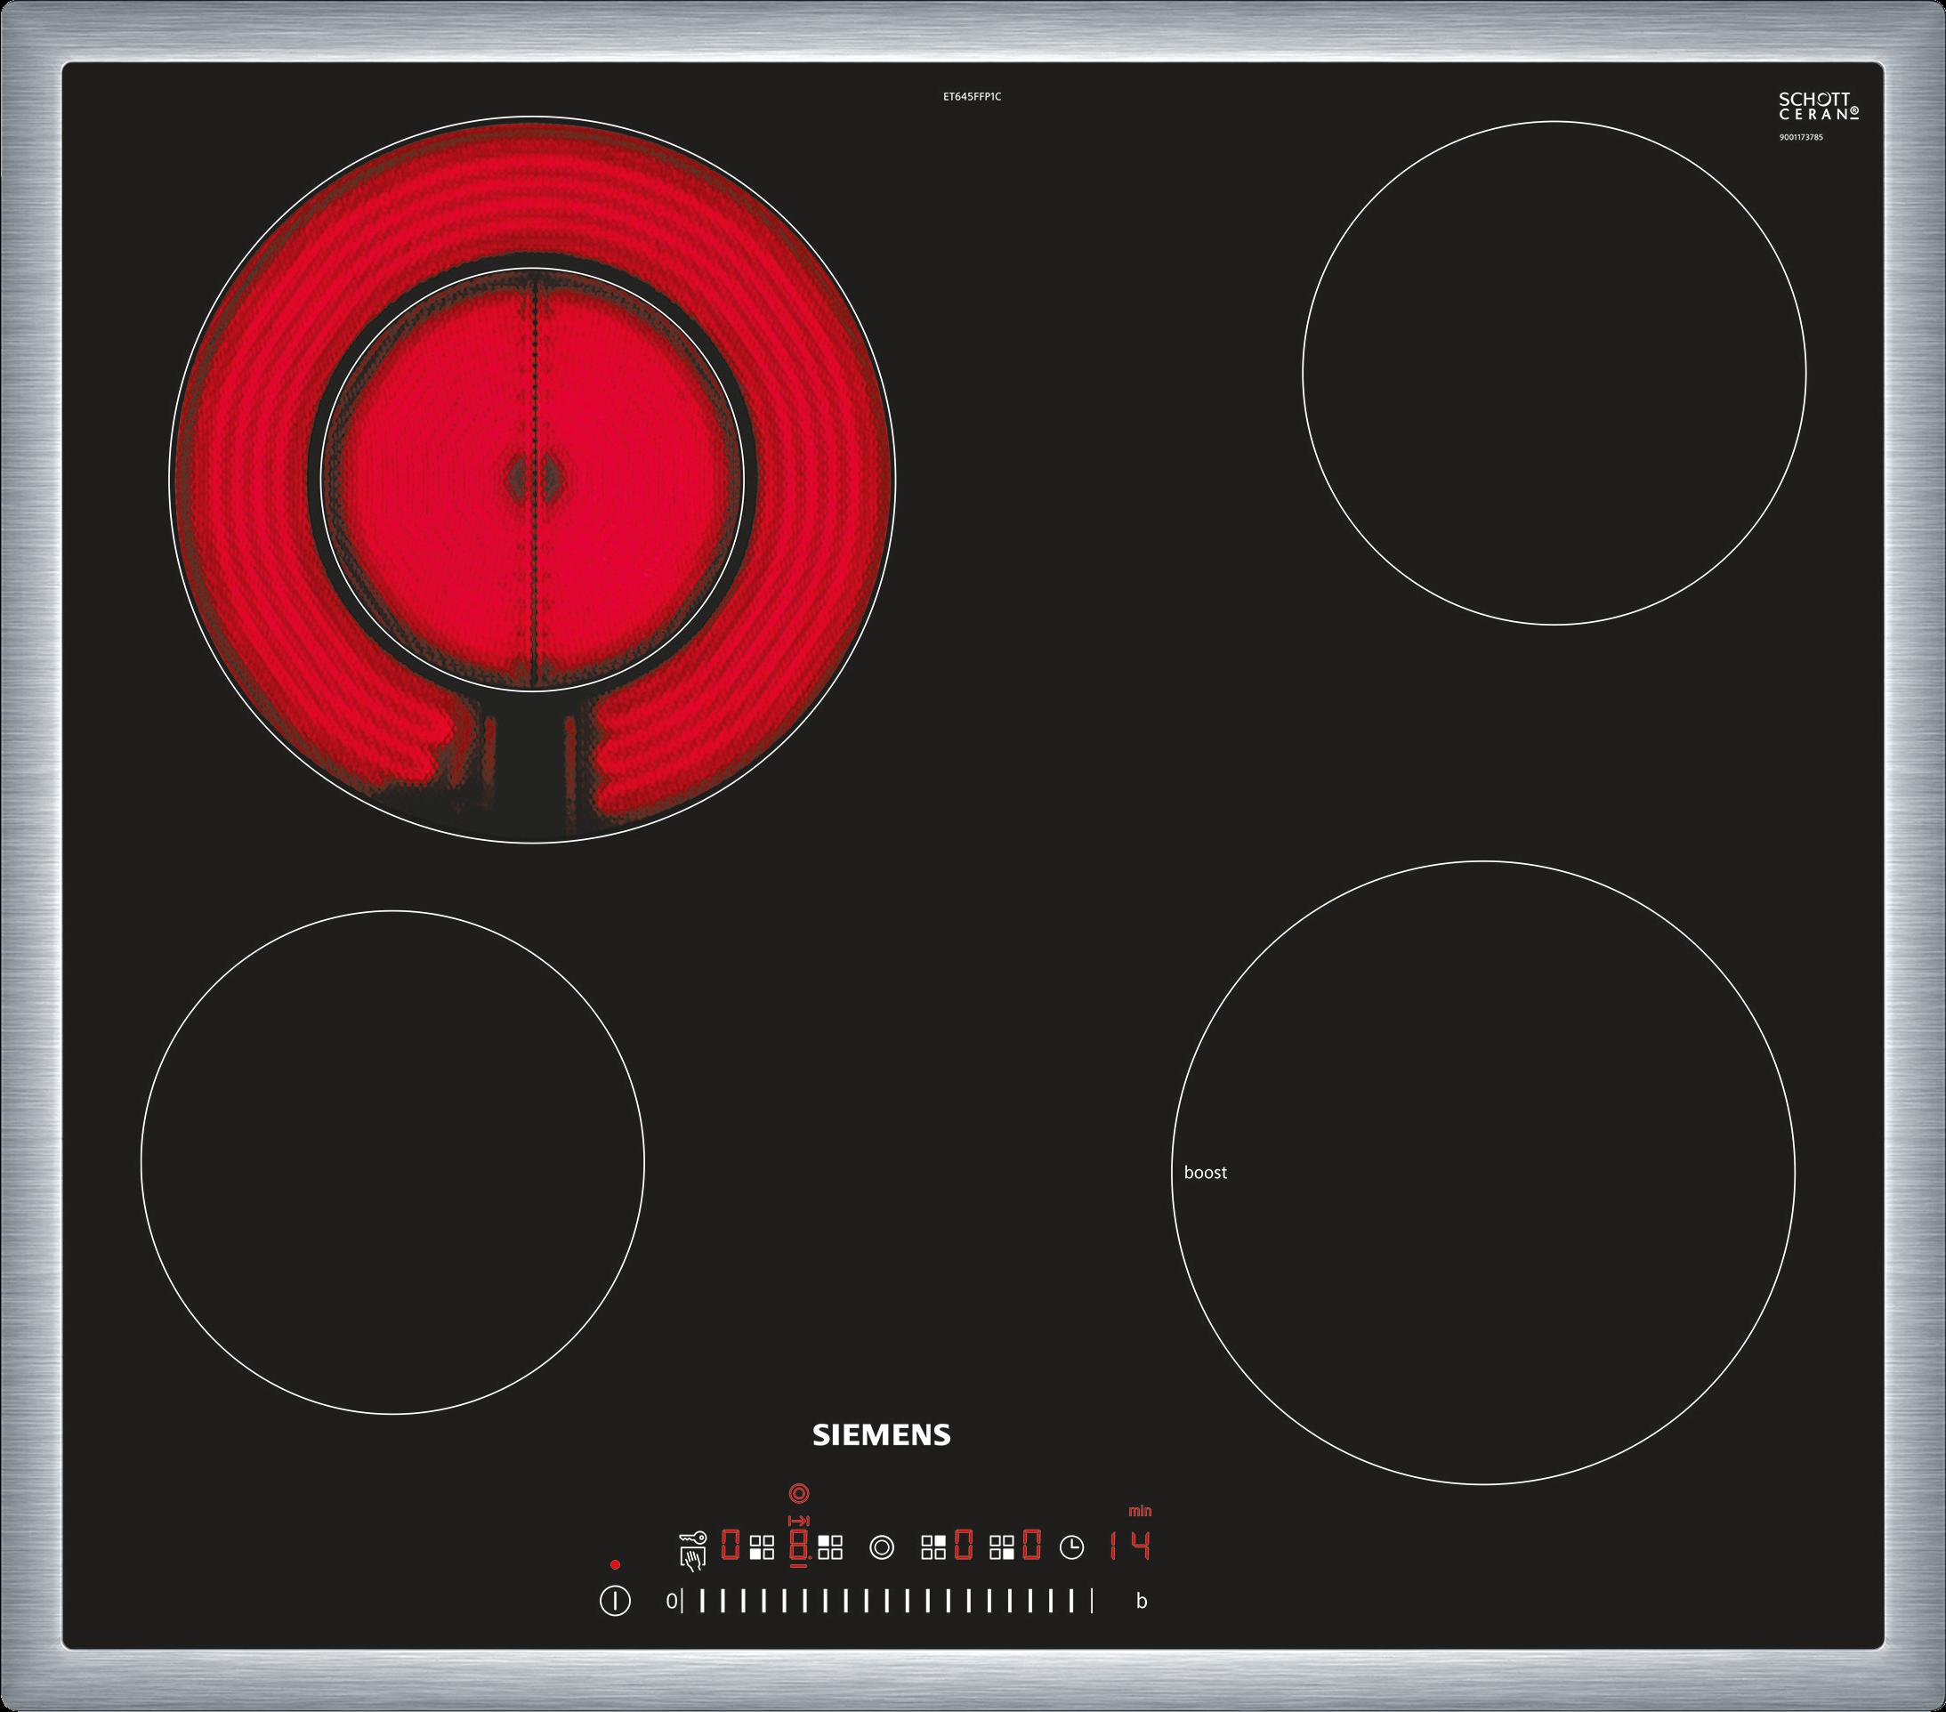1946x1712 pixels.
Task: Touch the rear-right cooking zone circle
Action: tap(1554, 373)
